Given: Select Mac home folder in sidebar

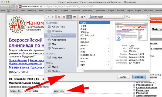Looking at the screenshot, I should [60, 44].
